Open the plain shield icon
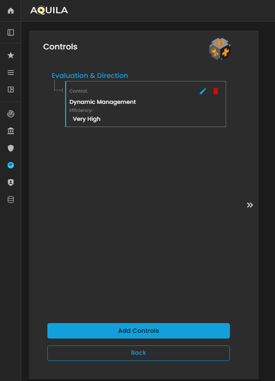The image size is (275, 381). [x=11, y=148]
